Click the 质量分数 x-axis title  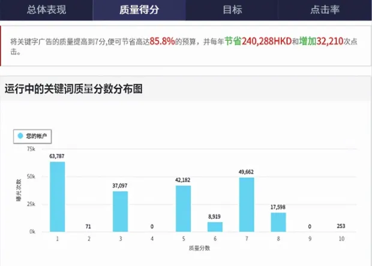click(x=199, y=248)
